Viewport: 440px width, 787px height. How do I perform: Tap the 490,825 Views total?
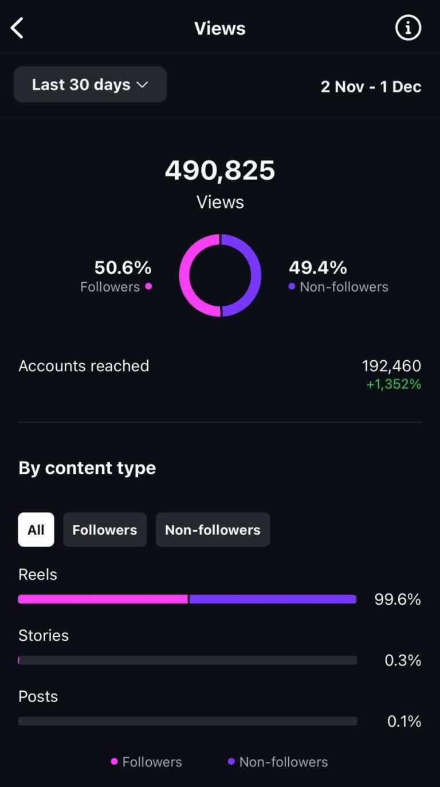[x=220, y=184]
